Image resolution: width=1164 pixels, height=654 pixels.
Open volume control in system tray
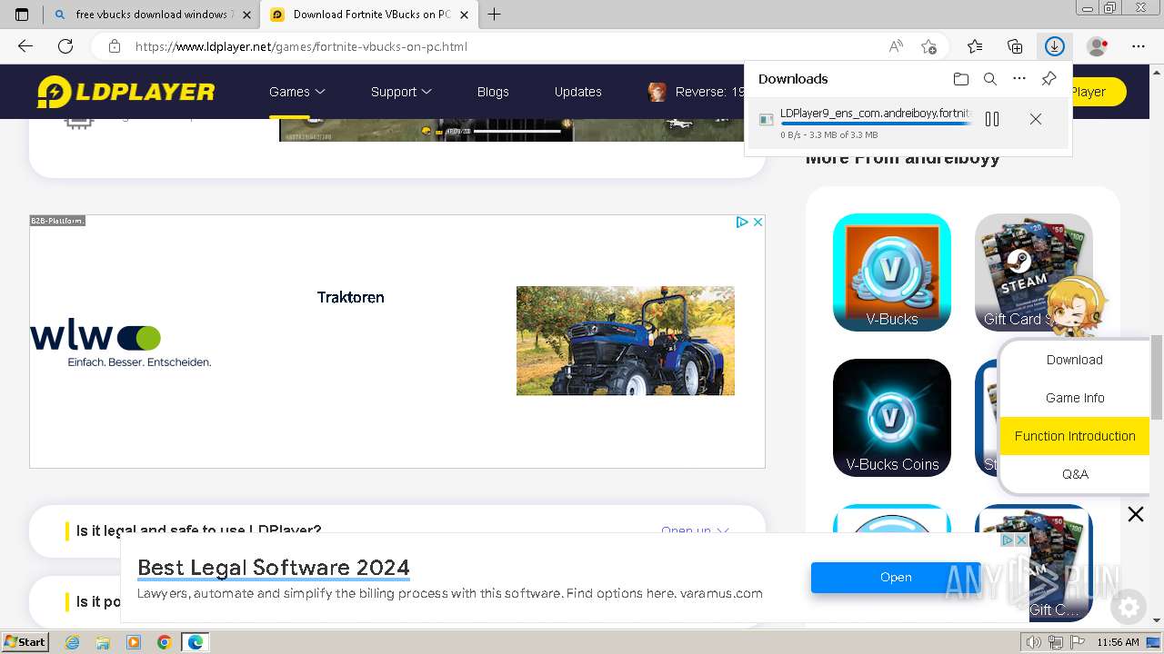1033,642
